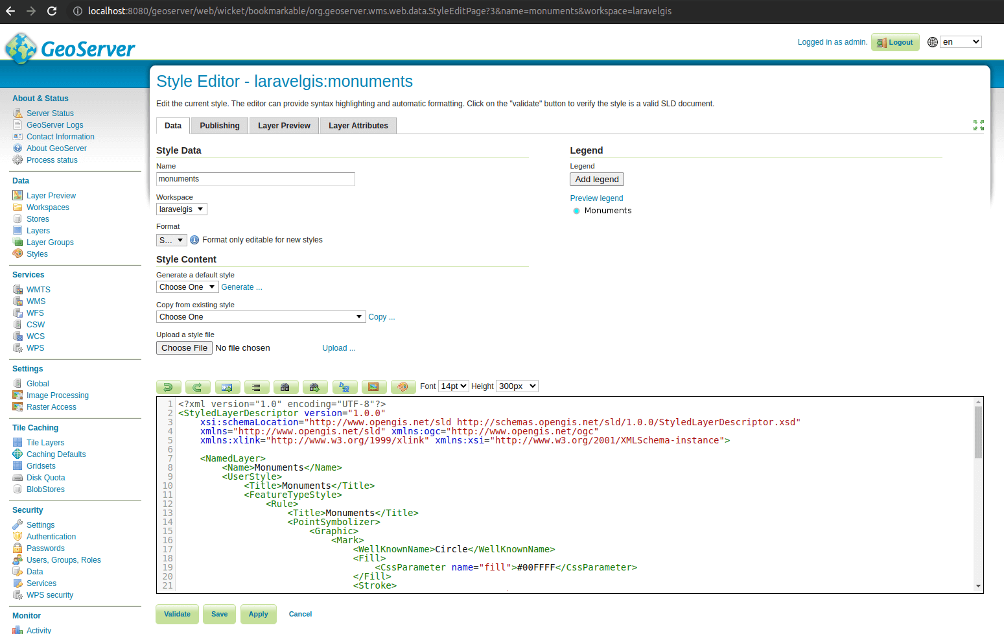Click the Server Status sidebar icon

pyautogui.click(x=18, y=113)
